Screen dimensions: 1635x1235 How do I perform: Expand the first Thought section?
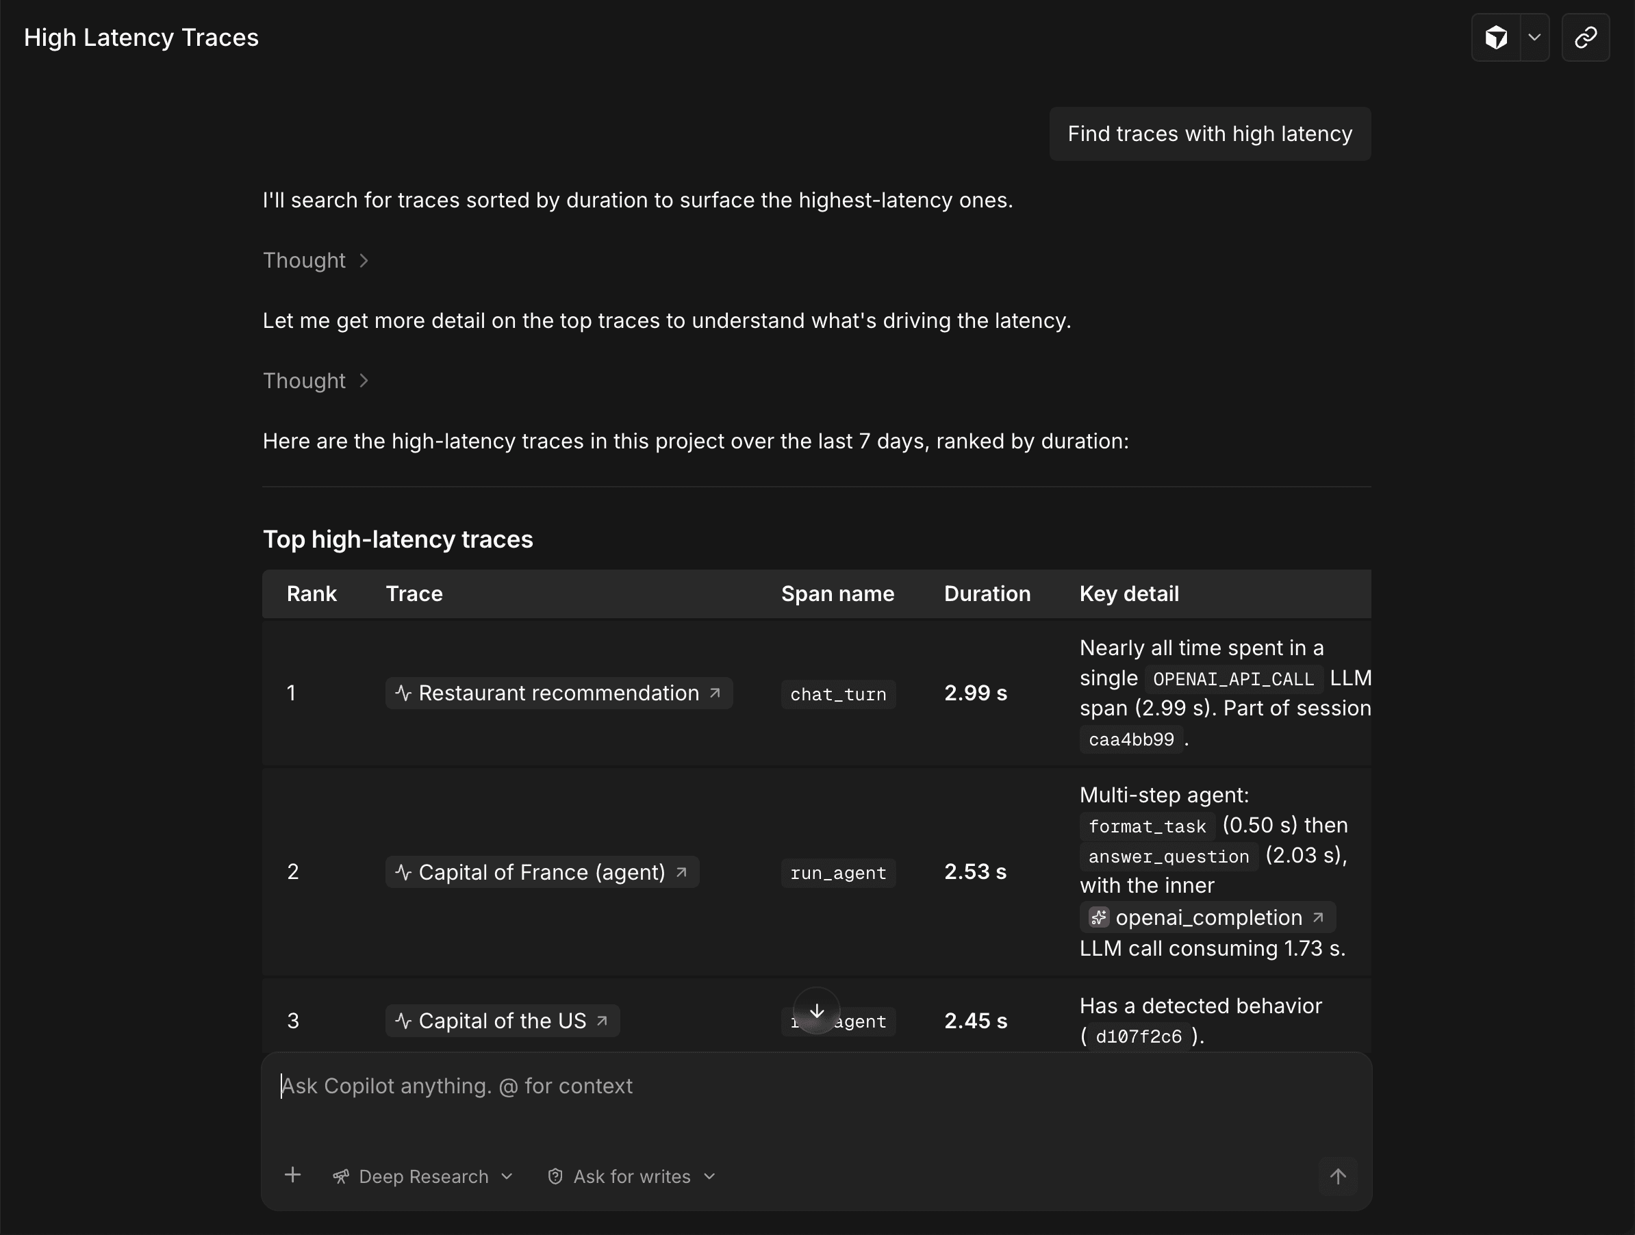pos(316,260)
